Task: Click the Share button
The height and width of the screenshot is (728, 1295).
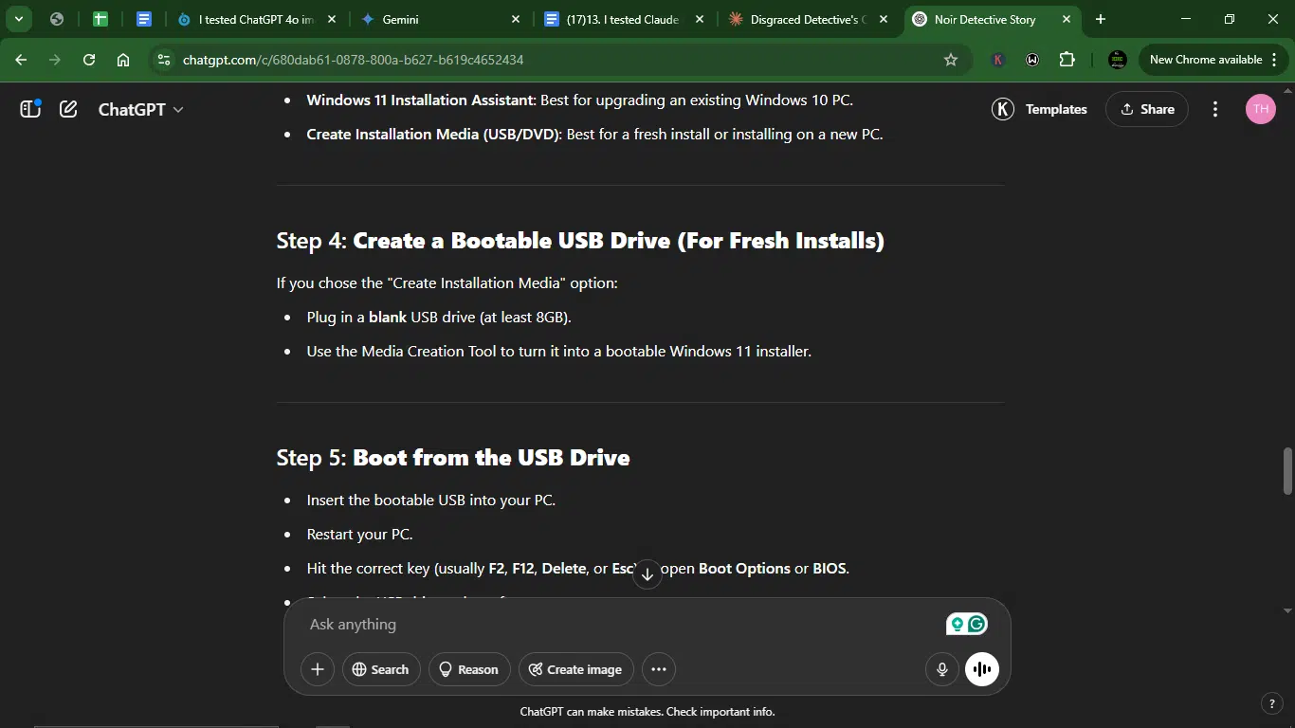Action: click(1147, 109)
